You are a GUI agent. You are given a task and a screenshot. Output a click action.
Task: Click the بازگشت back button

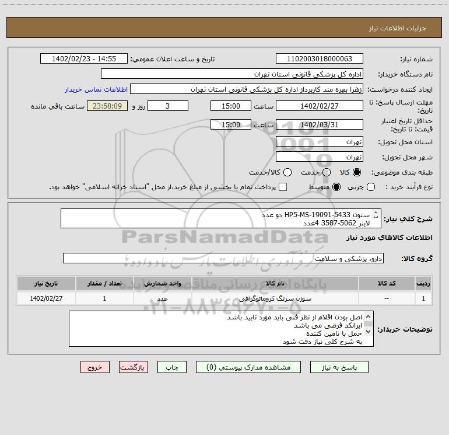(134, 367)
